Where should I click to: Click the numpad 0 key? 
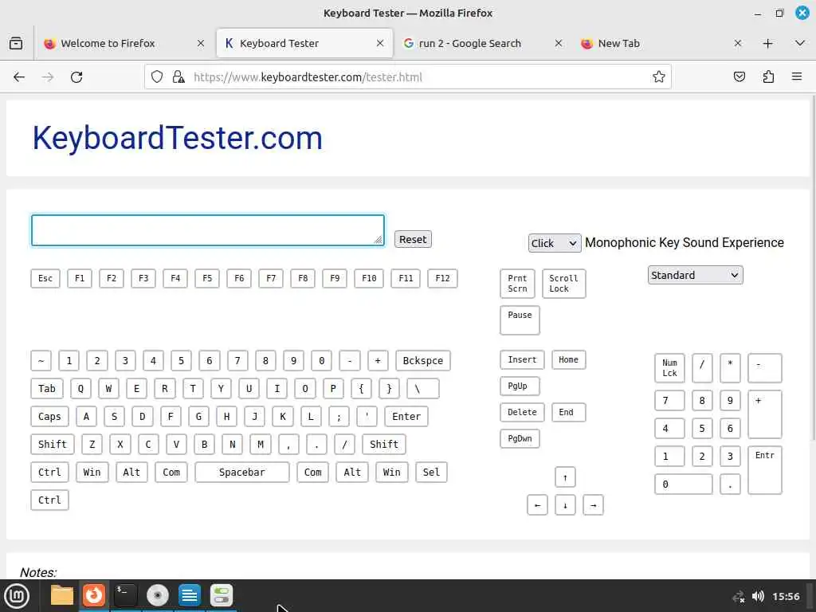[683, 484]
